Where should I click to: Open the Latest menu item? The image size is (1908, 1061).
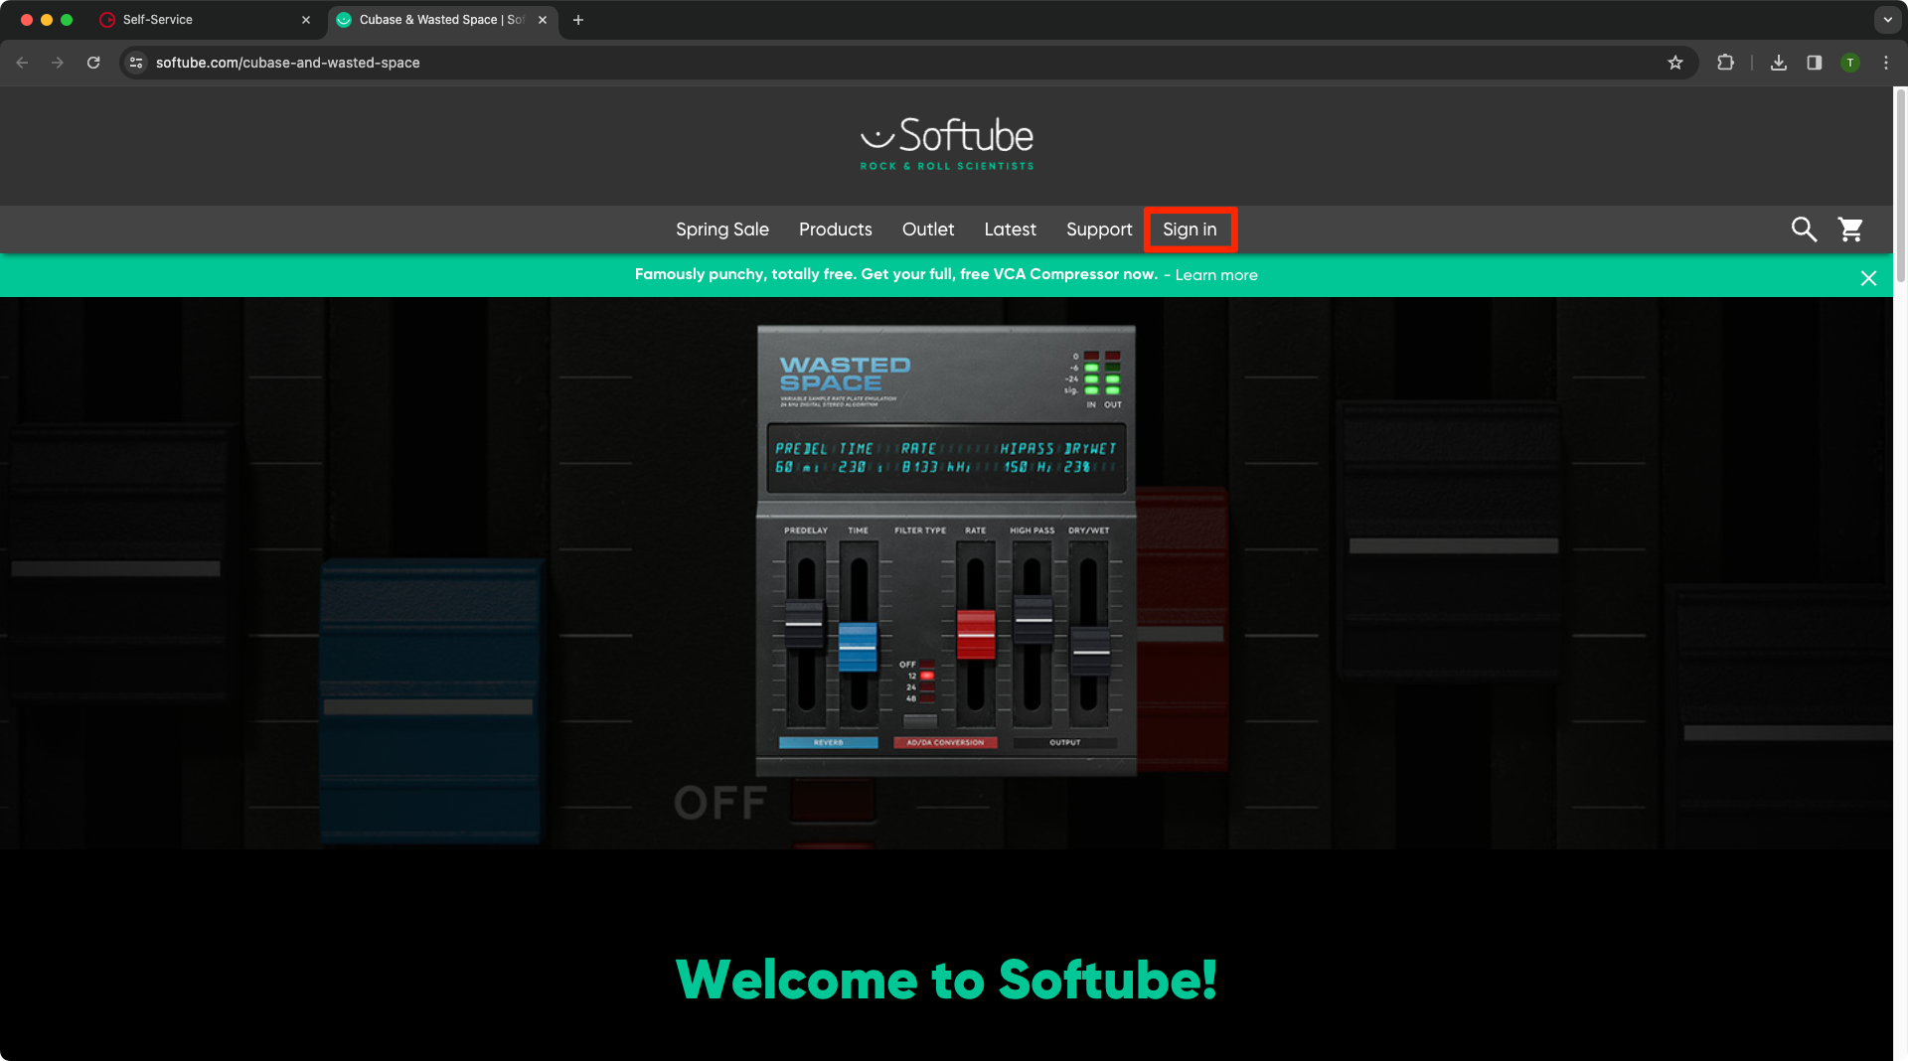[x=1010, y=229]
